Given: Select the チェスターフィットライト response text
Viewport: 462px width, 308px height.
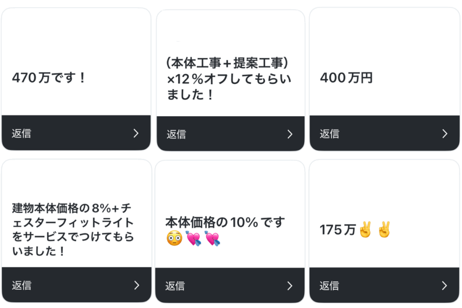Looking at the screenshot, I should [x=73, y=230].
